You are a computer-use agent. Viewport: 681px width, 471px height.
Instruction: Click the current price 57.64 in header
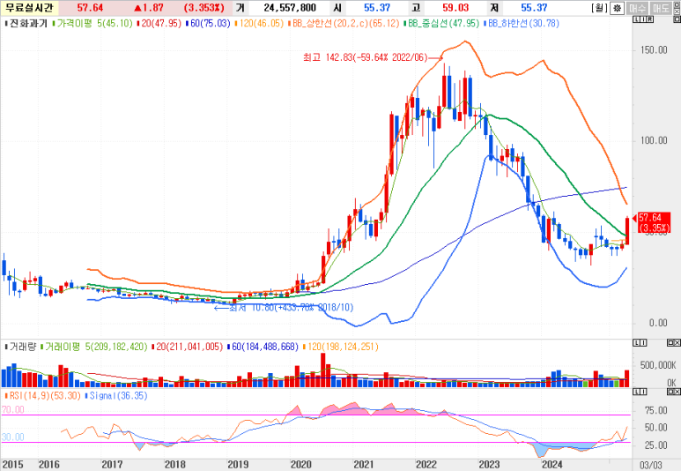coord(90,8)
